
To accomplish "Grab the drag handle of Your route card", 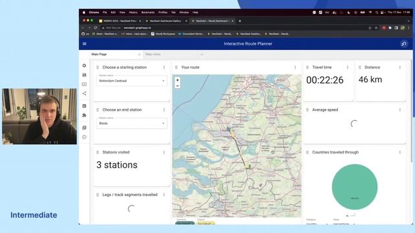I will 176,67.
